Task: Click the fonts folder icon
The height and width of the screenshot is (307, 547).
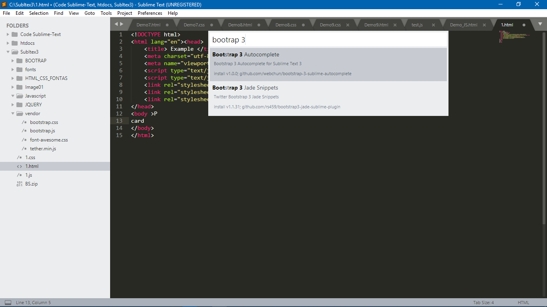Action: point(19,70)
